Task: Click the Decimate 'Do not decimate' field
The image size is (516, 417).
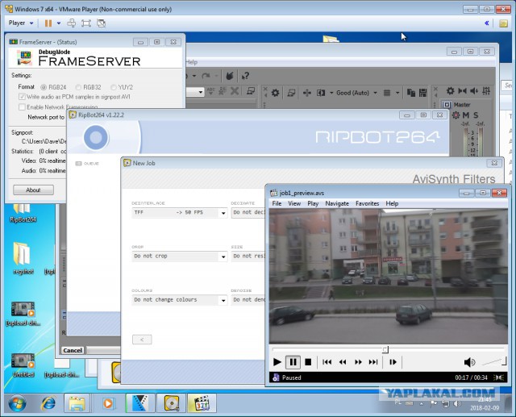Action: (248, 213)
